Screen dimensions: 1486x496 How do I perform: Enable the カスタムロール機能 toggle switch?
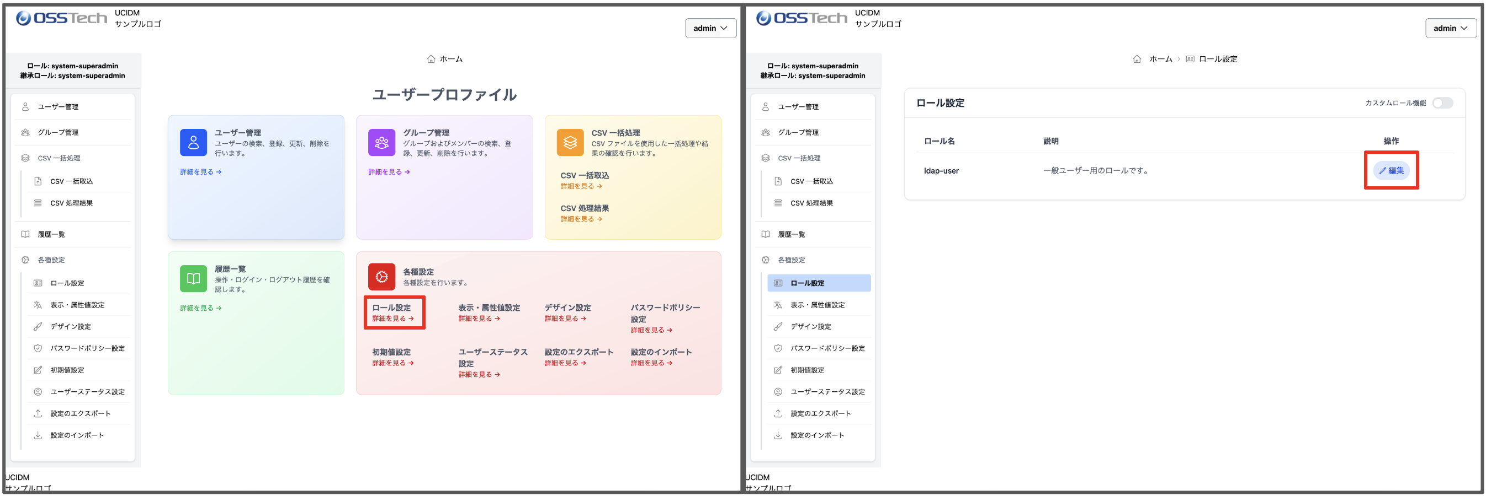click(x=1442, y=103)
